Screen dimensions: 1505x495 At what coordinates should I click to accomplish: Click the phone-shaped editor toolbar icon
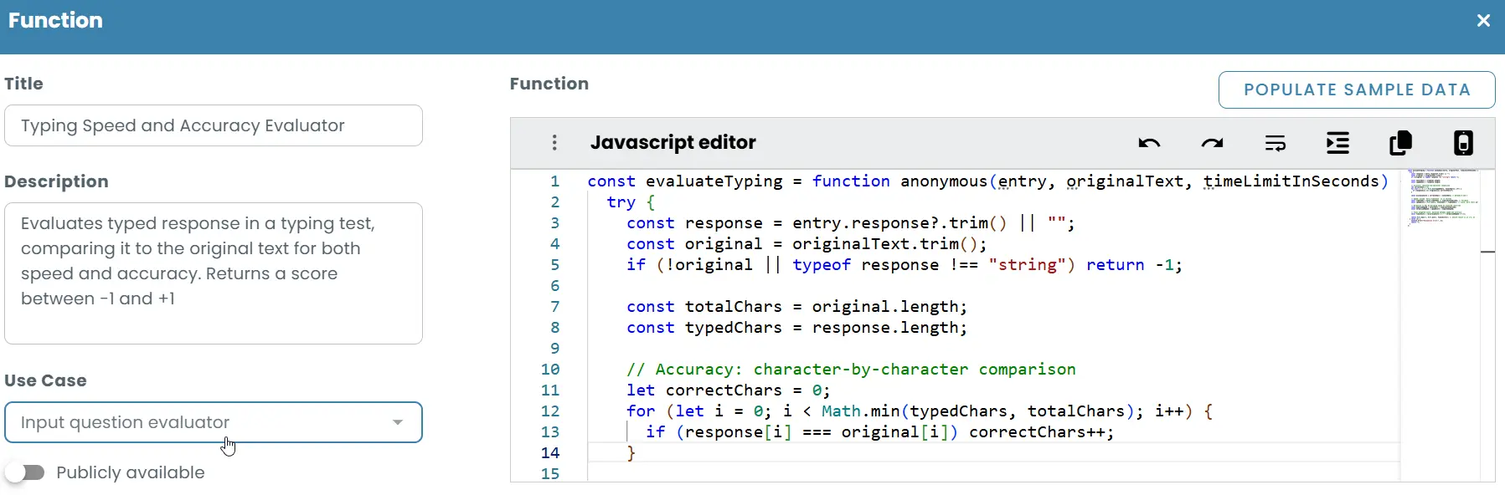click(x=1463, y=143)
